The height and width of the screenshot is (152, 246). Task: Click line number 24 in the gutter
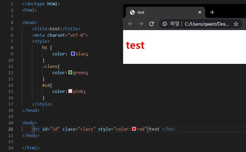pos(11,148)
